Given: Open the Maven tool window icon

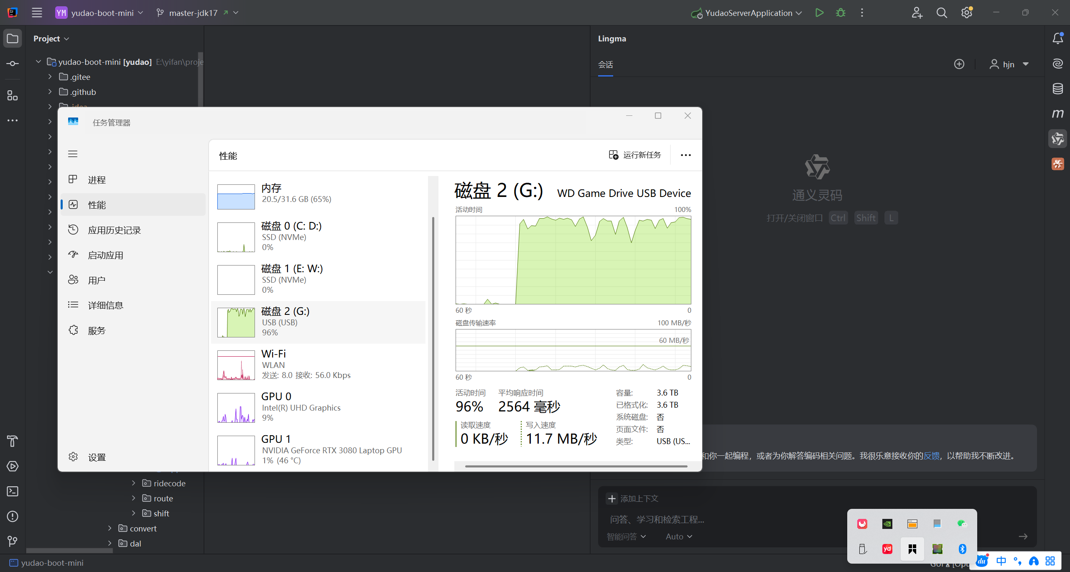Looking at the screenshot, I should point(1057,114).
